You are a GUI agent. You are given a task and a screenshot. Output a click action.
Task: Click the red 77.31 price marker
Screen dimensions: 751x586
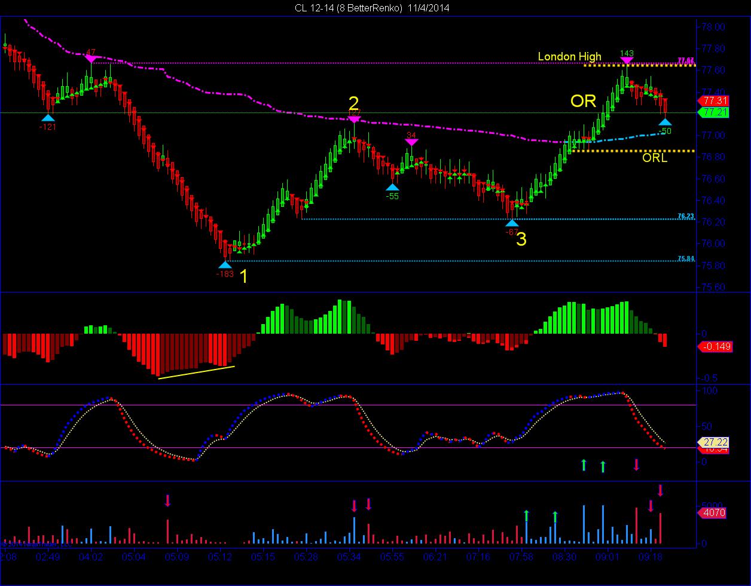(x=714, y=100)
